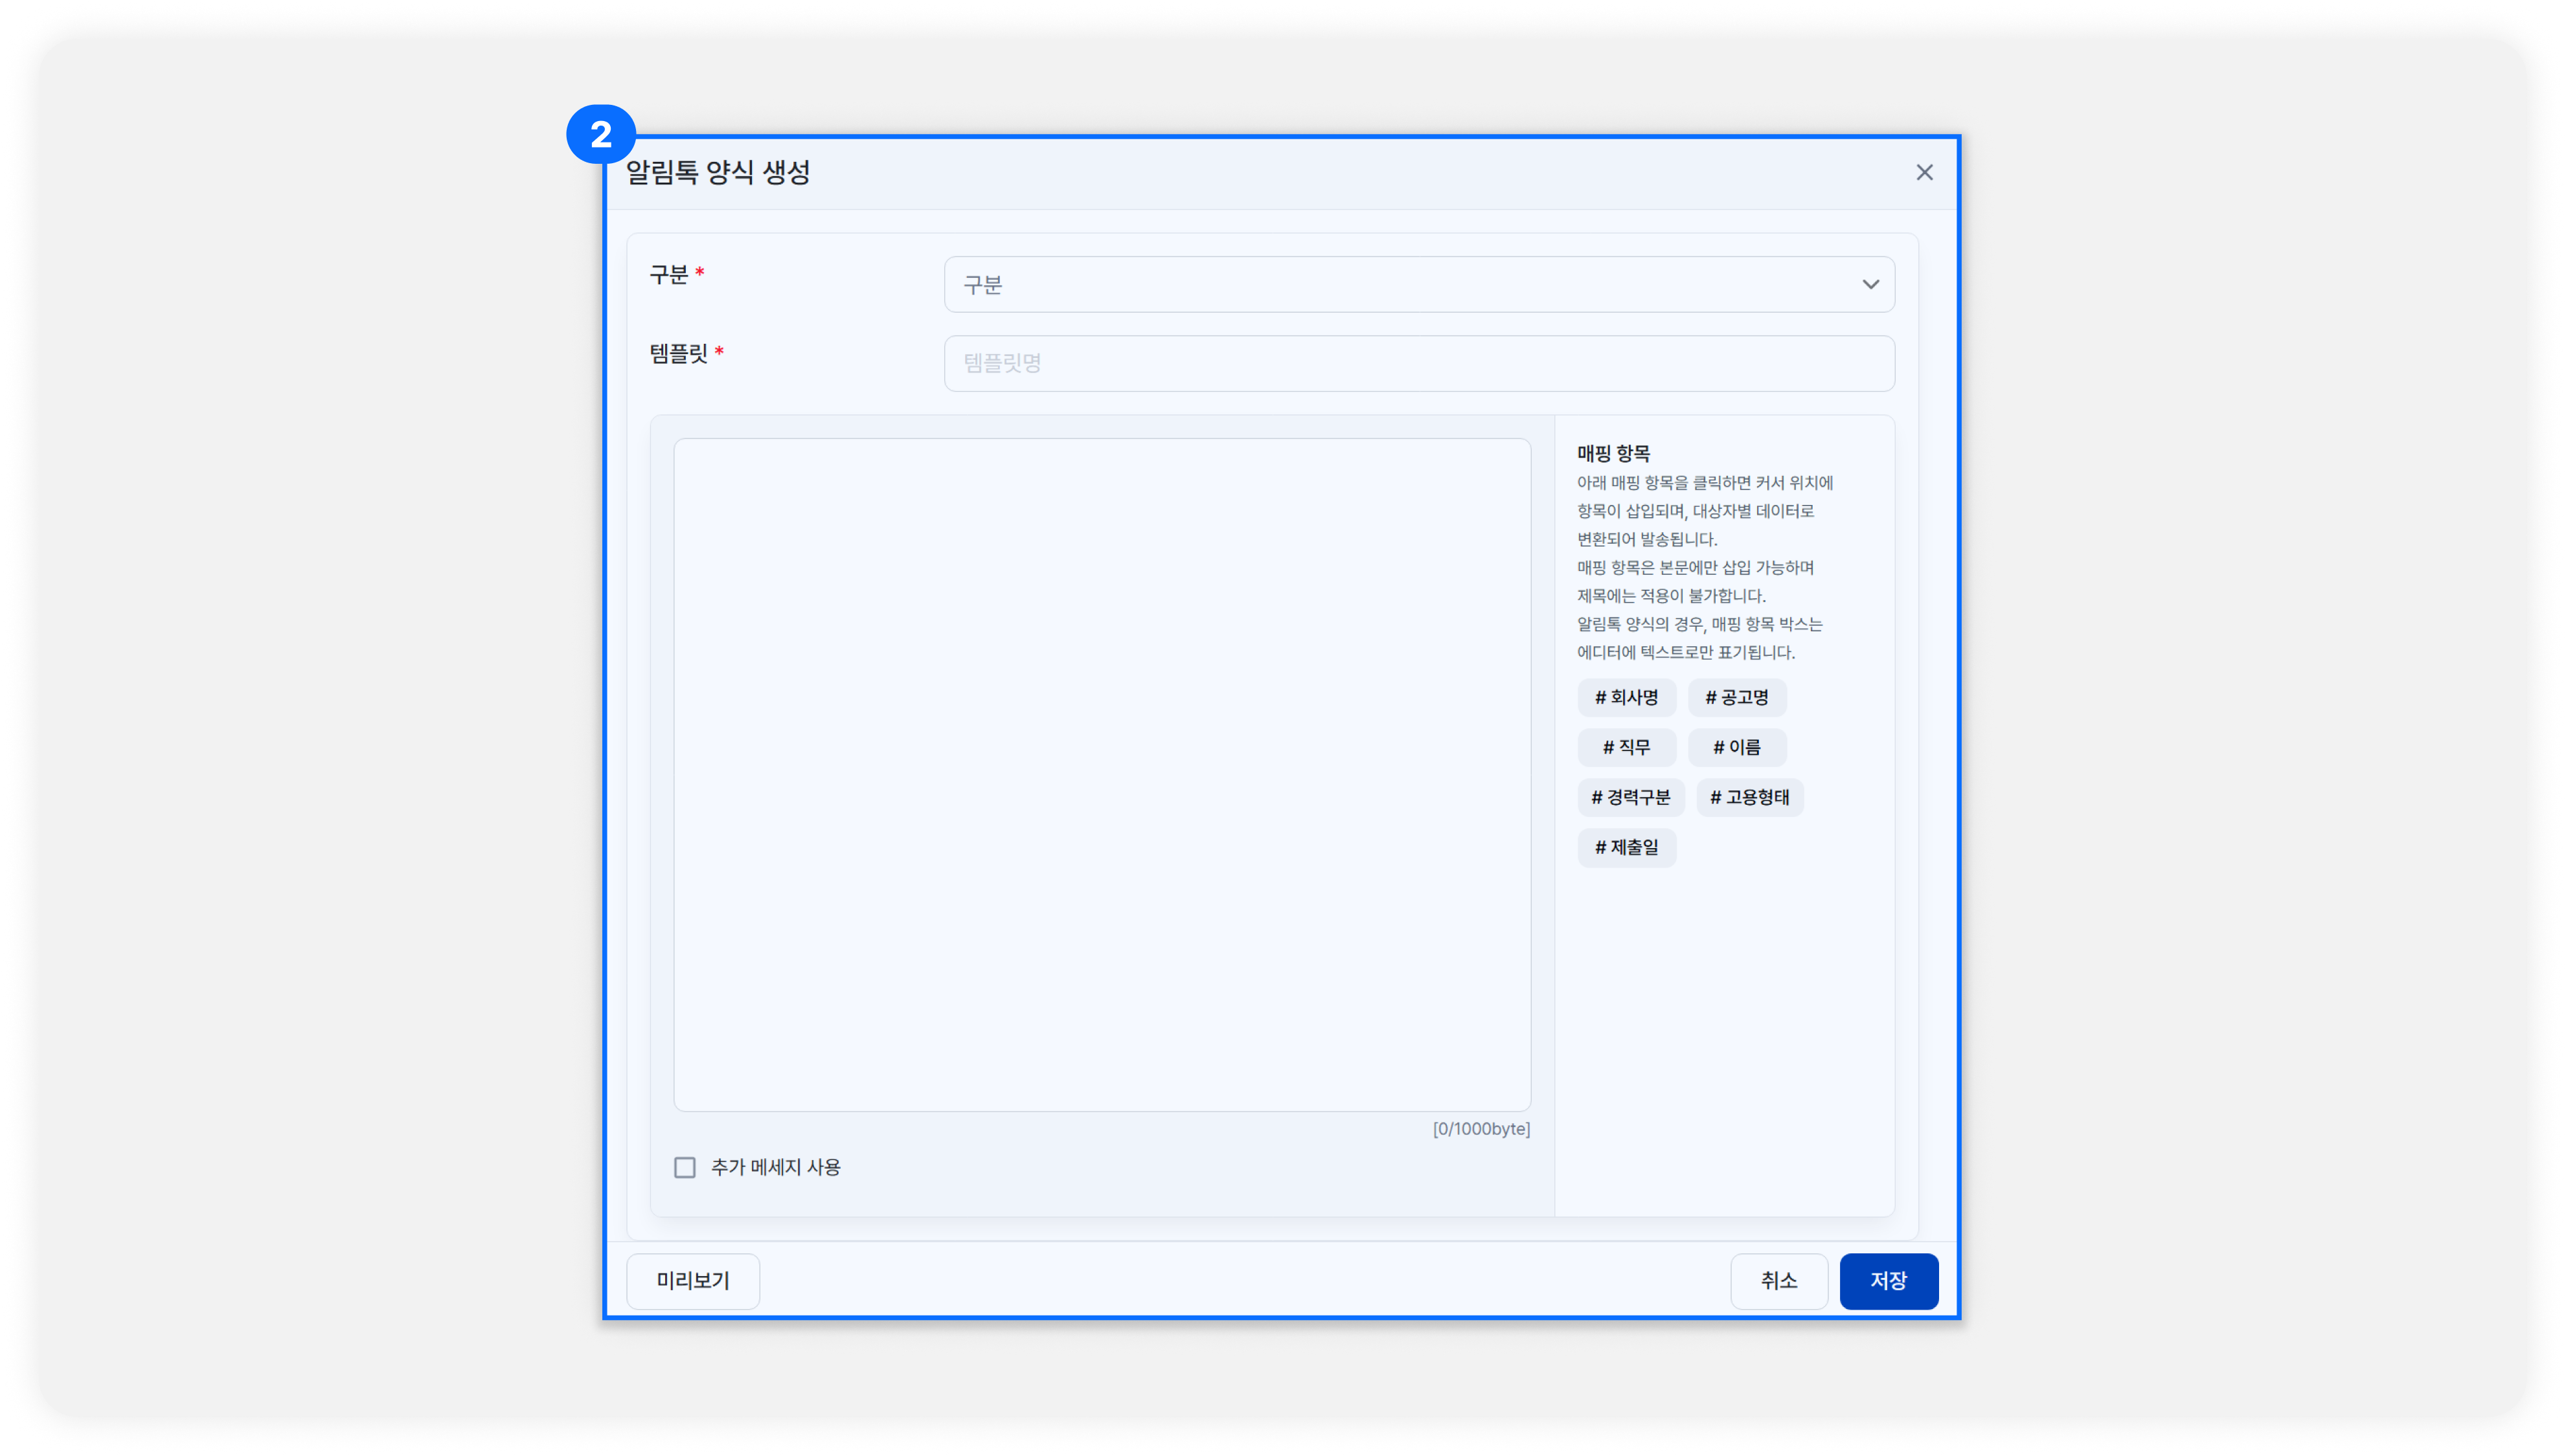2566x1456 pixels.
Task: Insert the # 제출일 mapping tag
Action: [1627, 847]
